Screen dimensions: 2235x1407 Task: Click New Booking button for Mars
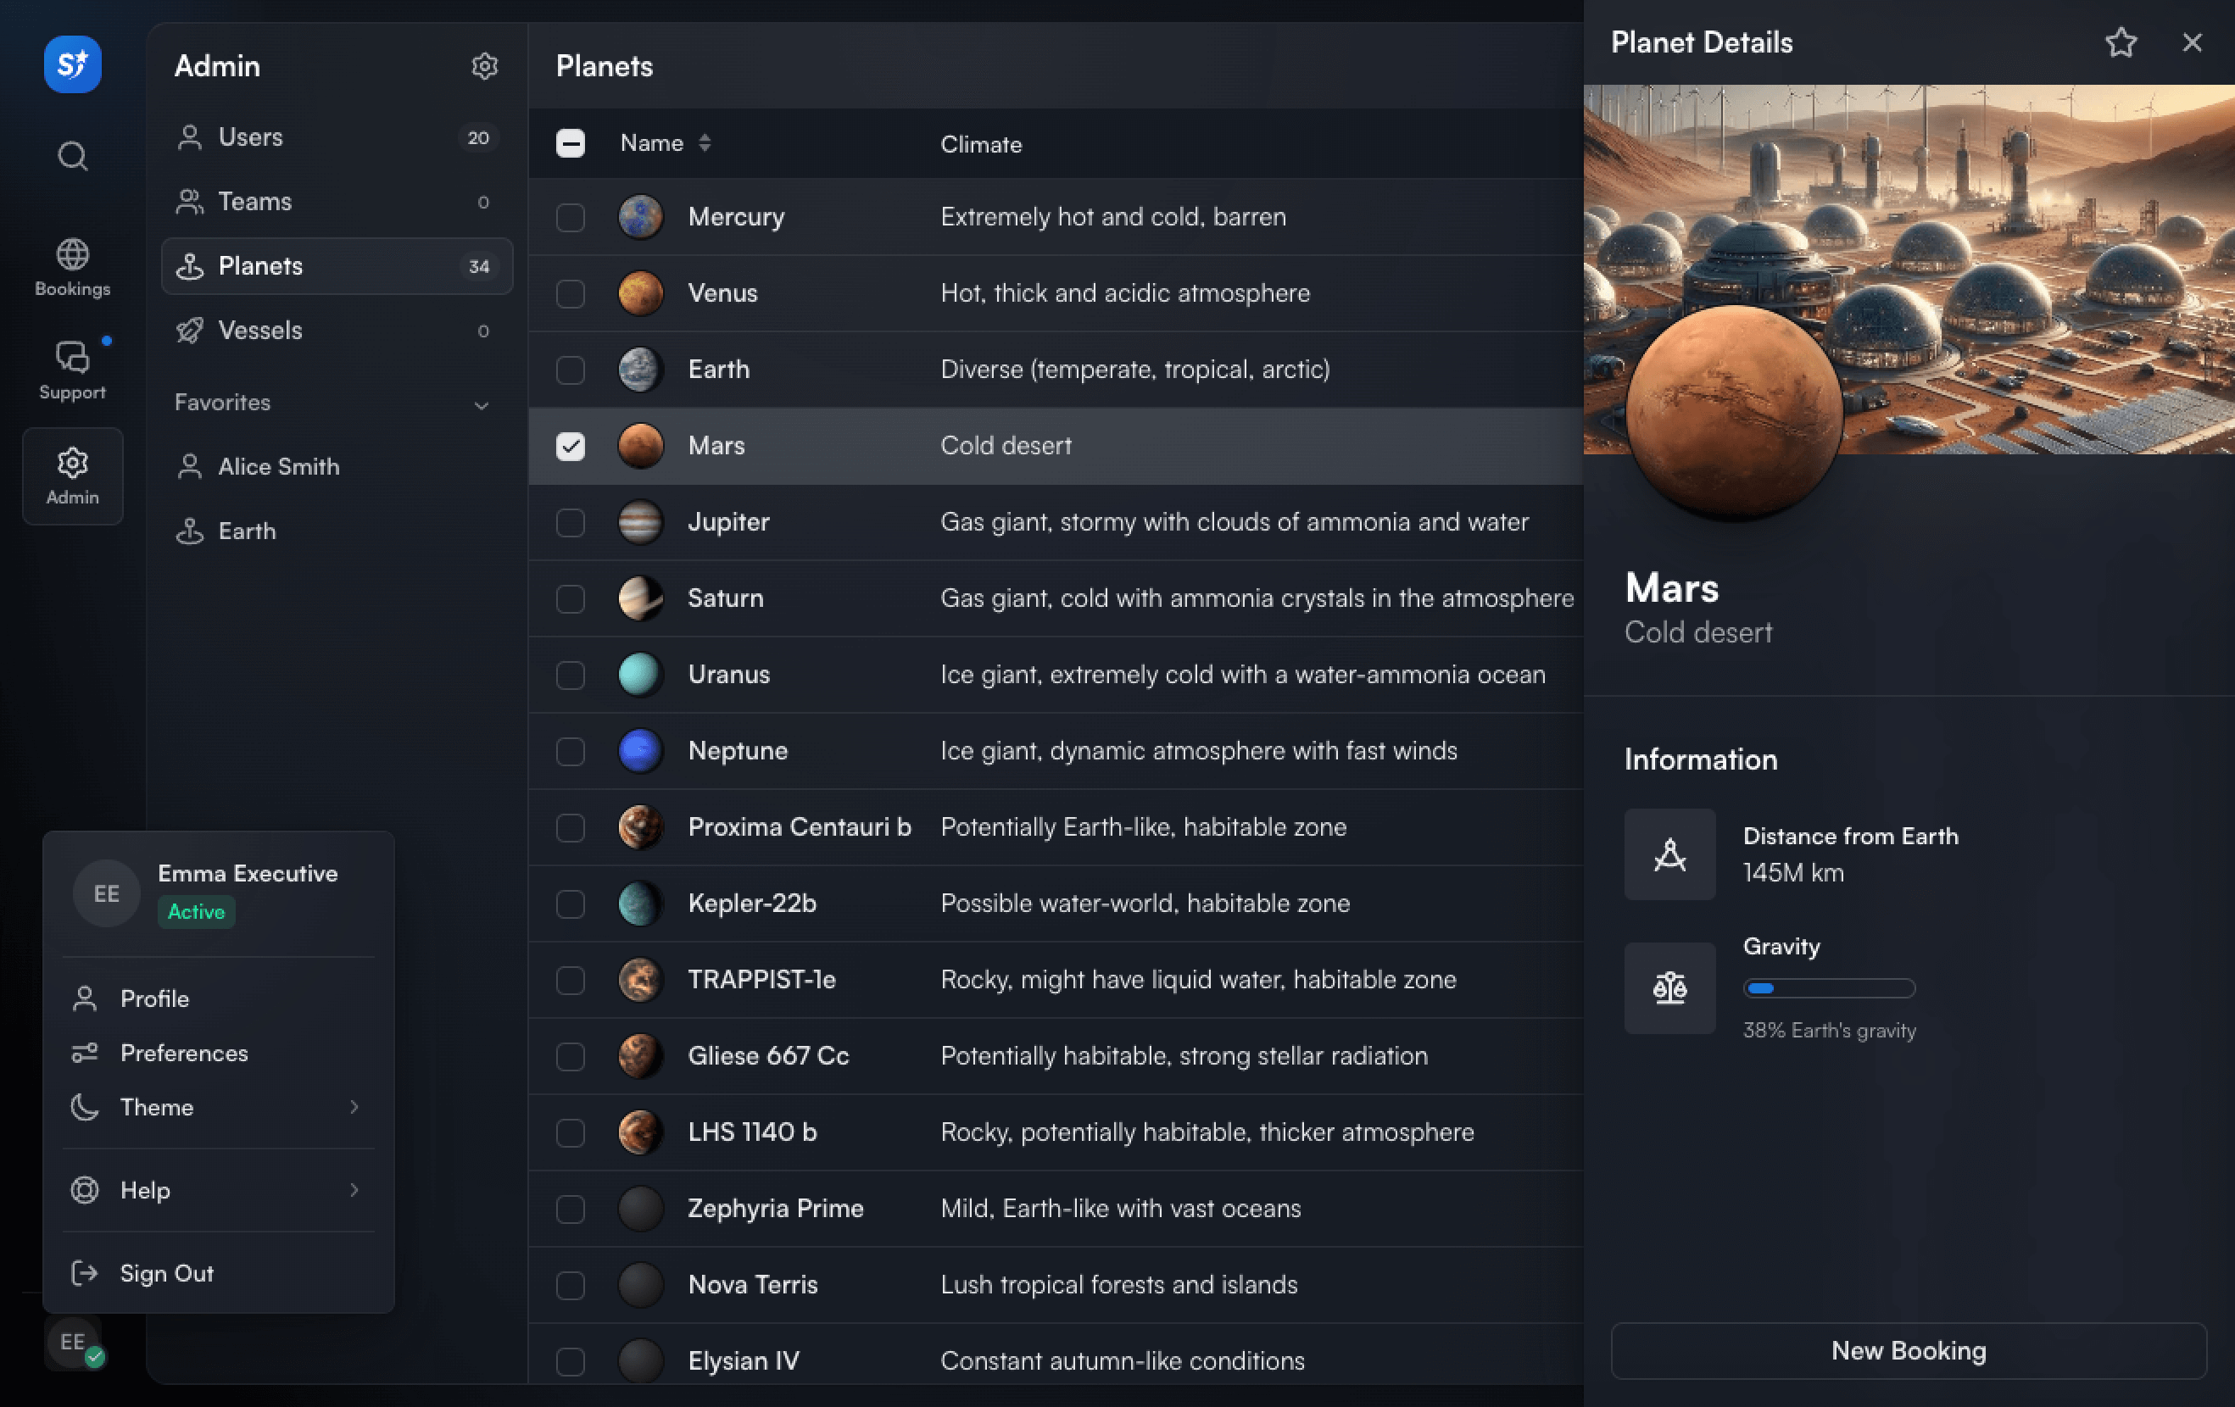point(1908,1349)
